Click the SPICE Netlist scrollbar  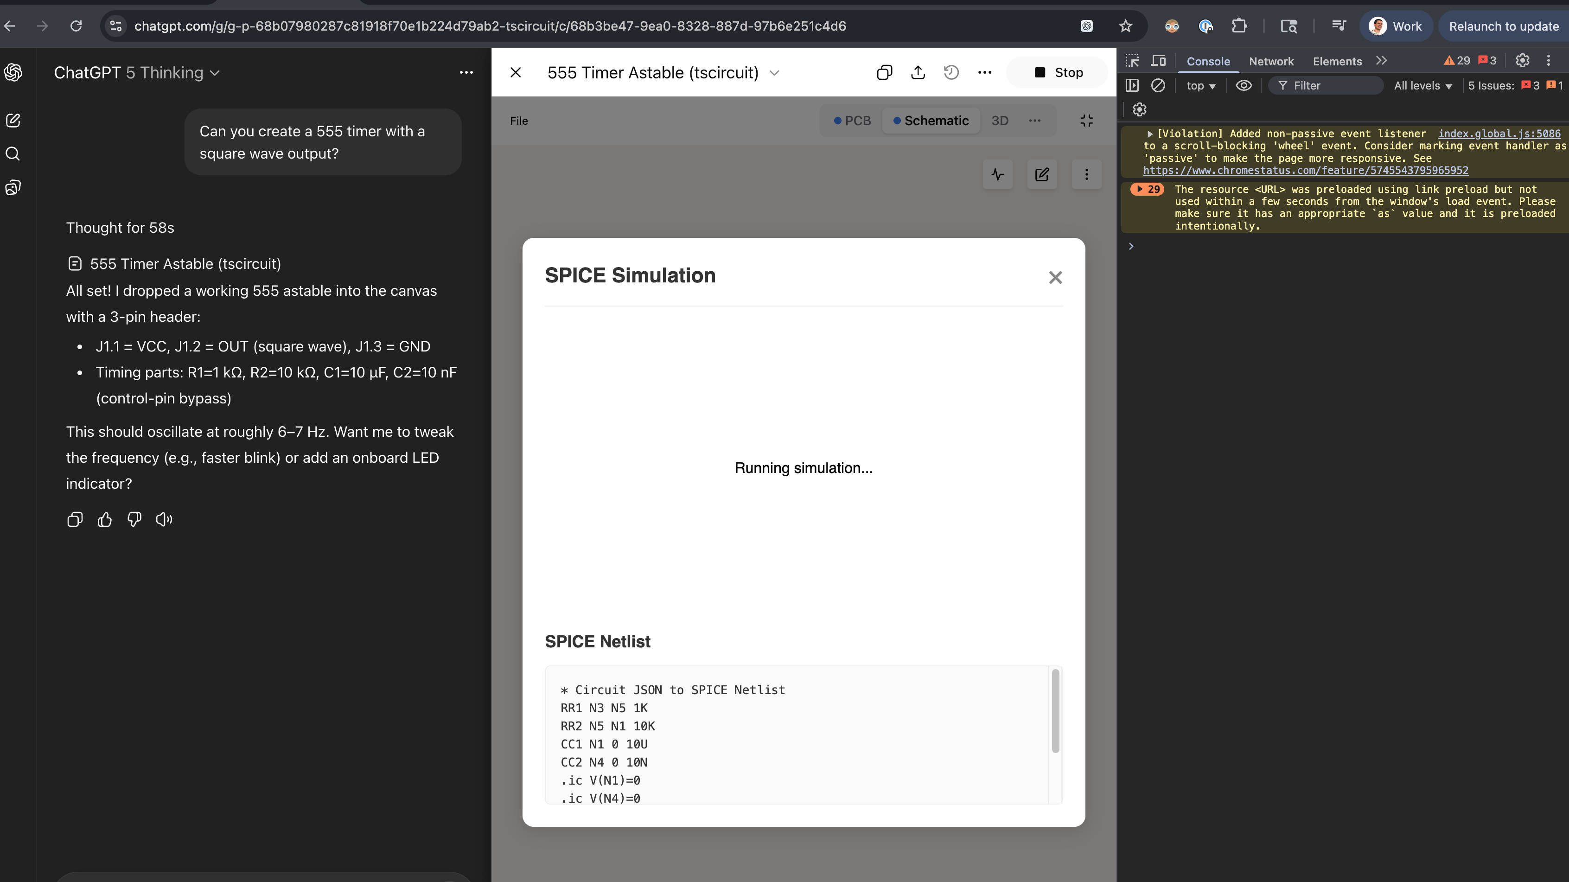1055,711
